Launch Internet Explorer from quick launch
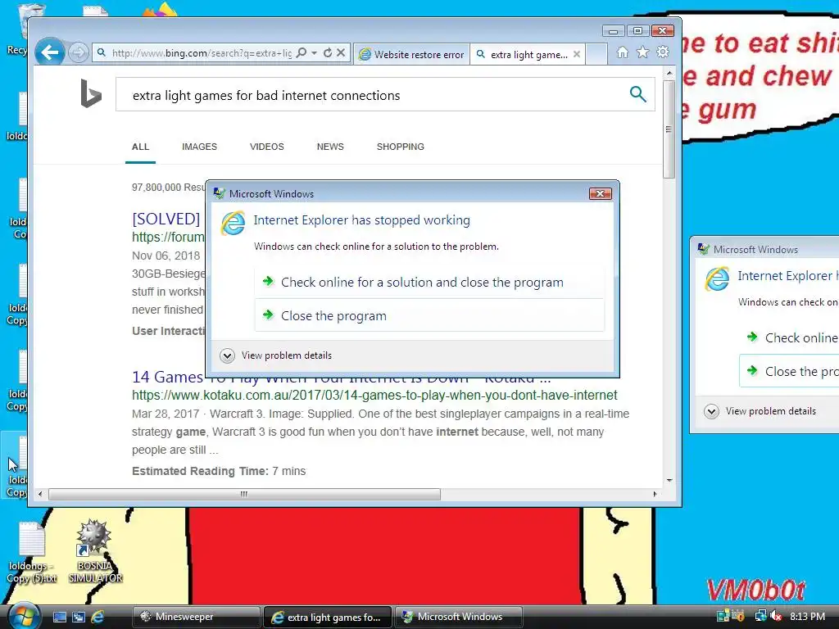 (98, 617)
